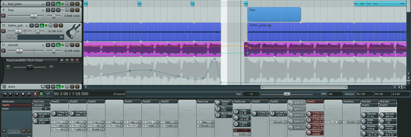Click the guitar icon on the rhythm_guitar track
This screenshot has width=411, height=137.
tap(73, 31)
